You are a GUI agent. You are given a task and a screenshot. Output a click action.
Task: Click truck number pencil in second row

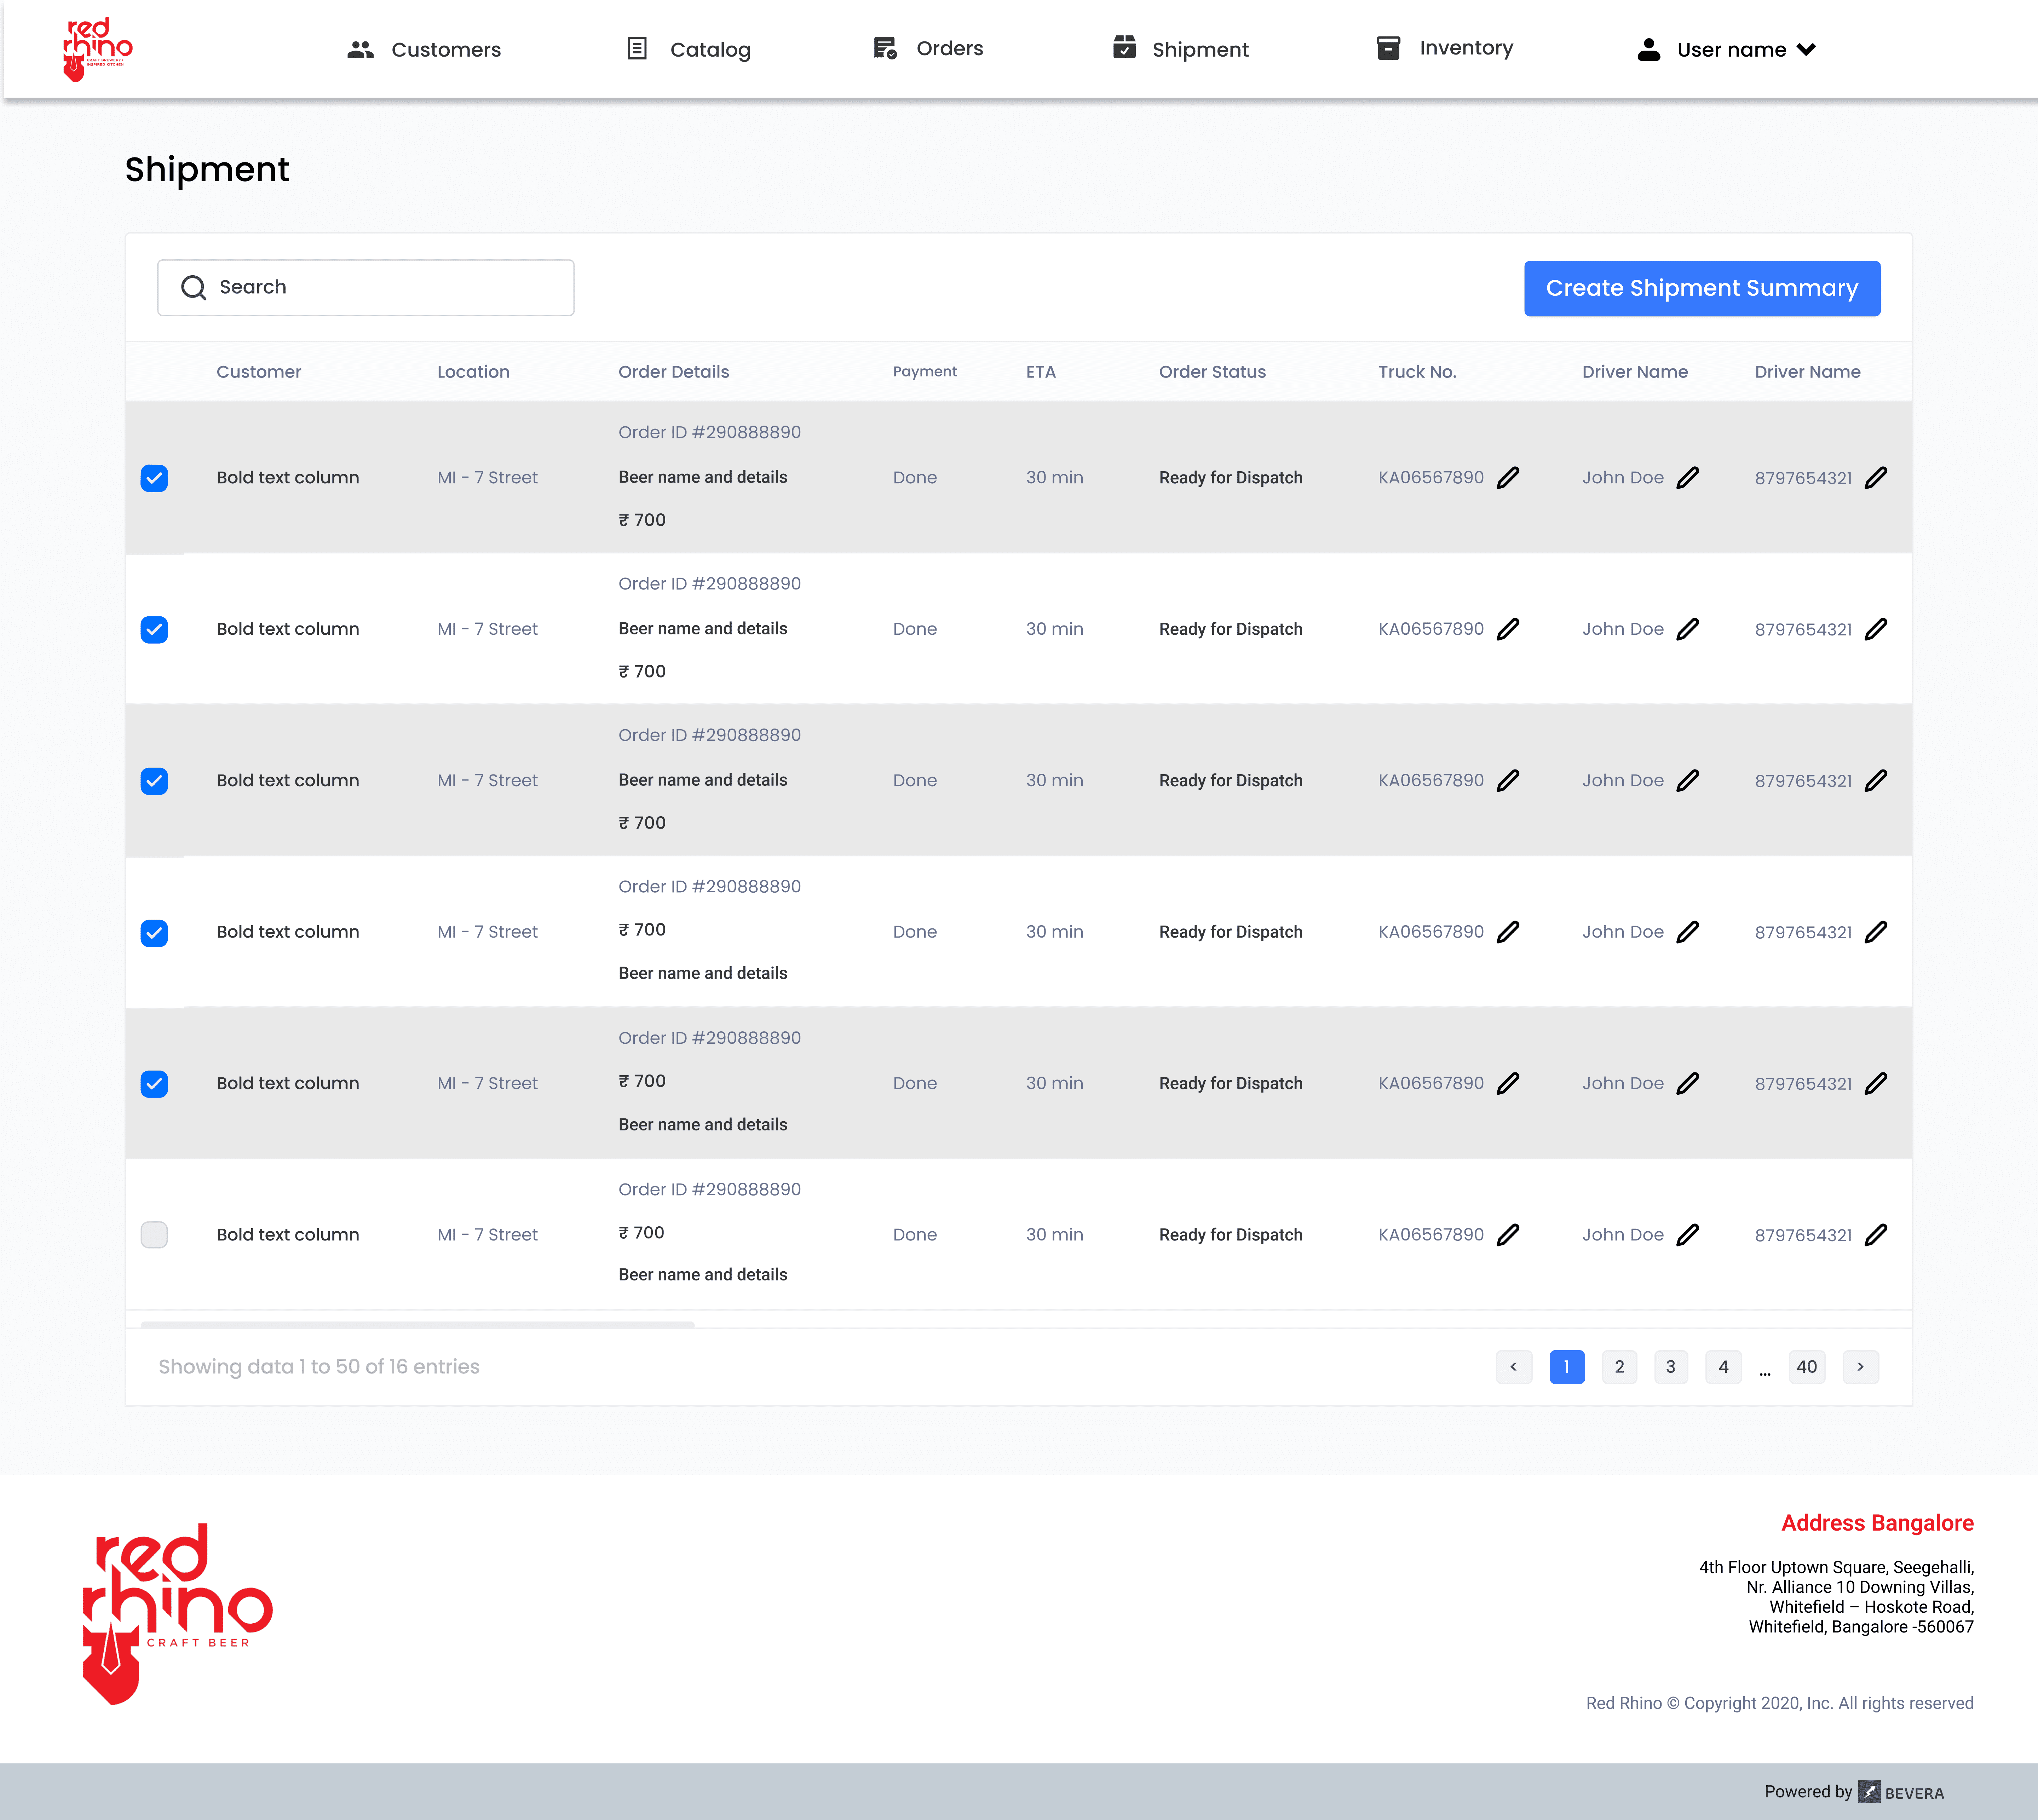point(1508,629)
